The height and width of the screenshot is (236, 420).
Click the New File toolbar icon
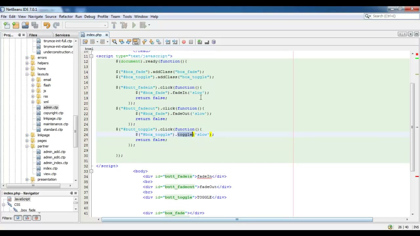[7, 25]
